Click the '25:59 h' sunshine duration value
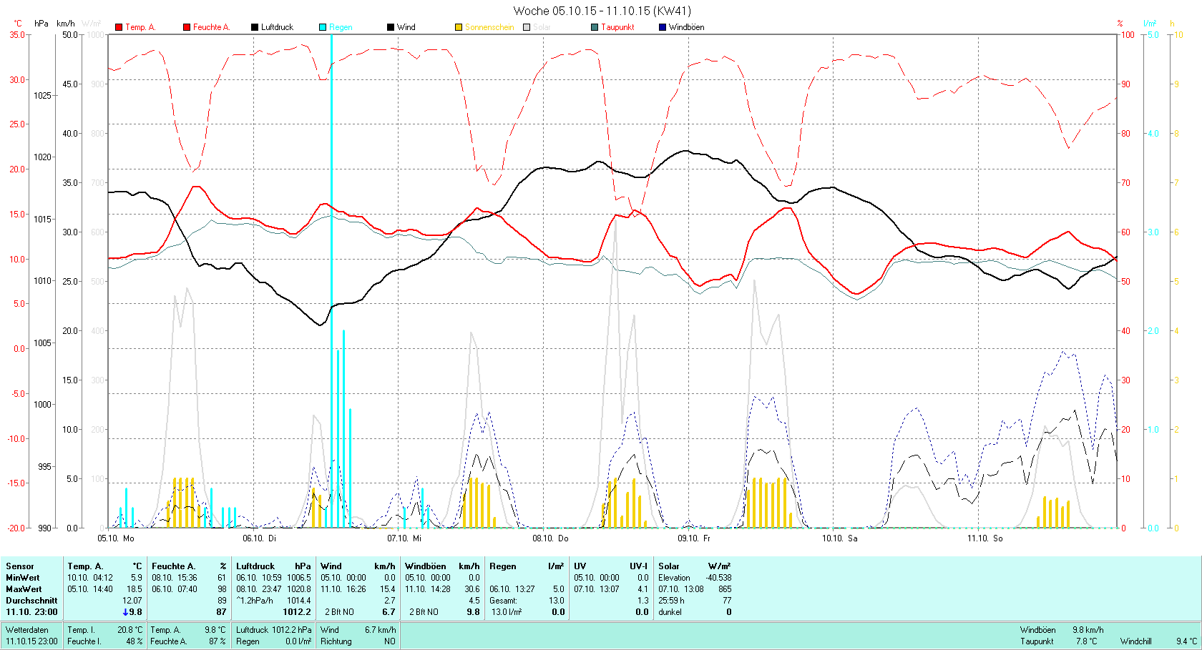 [x=671, y=600]
